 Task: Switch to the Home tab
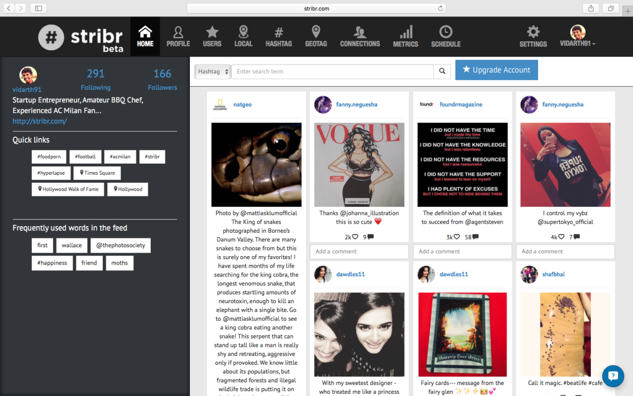(145, 36)
